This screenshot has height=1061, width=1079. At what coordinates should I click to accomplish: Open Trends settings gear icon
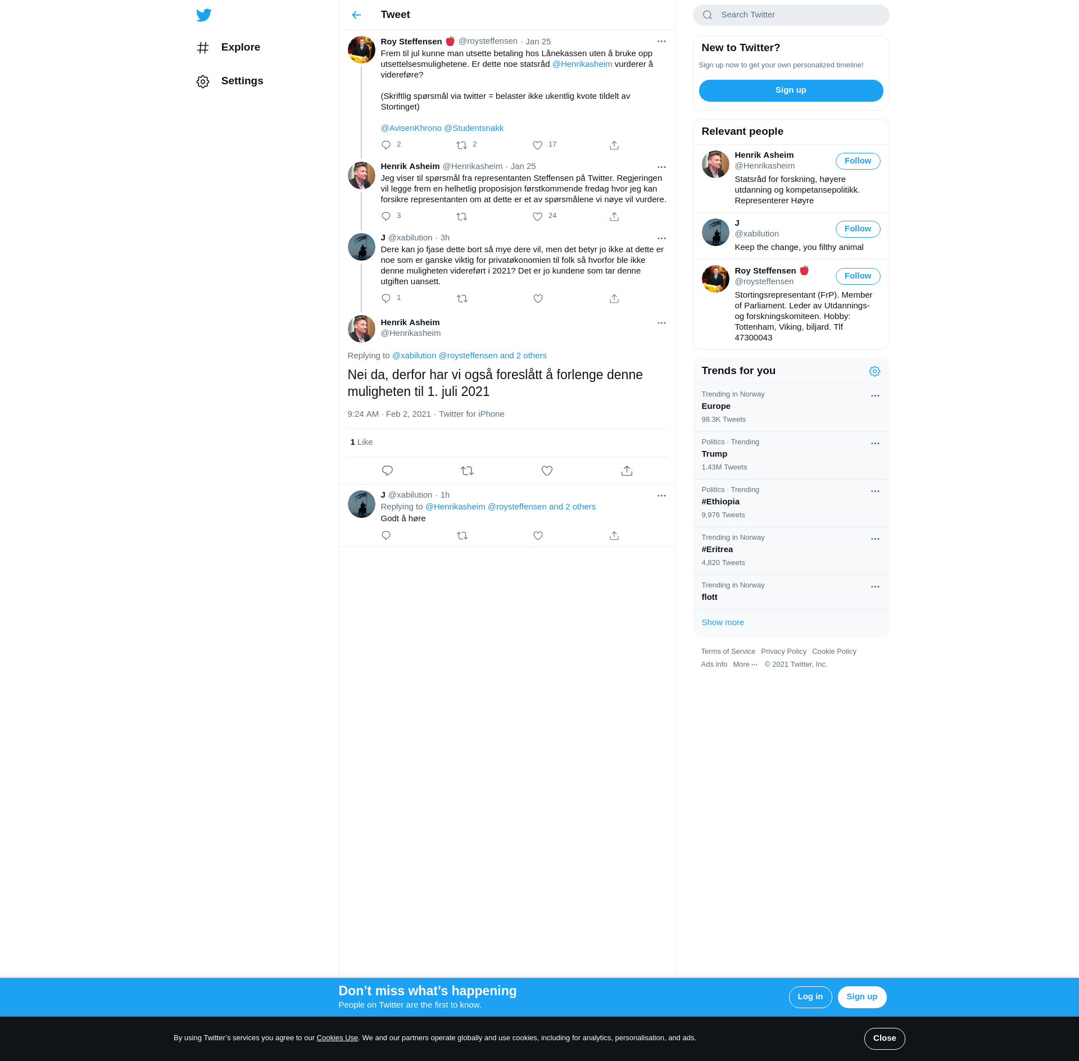click(874, 371)
